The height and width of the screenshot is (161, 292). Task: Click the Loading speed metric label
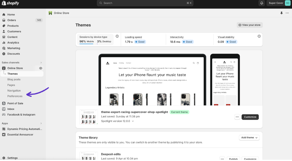(x=133, y=37)
